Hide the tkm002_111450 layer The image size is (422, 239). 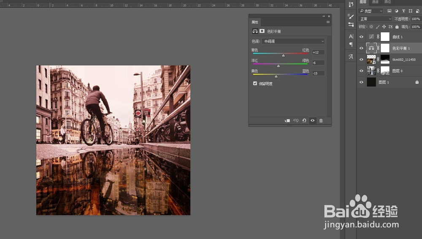coord(361,60)
